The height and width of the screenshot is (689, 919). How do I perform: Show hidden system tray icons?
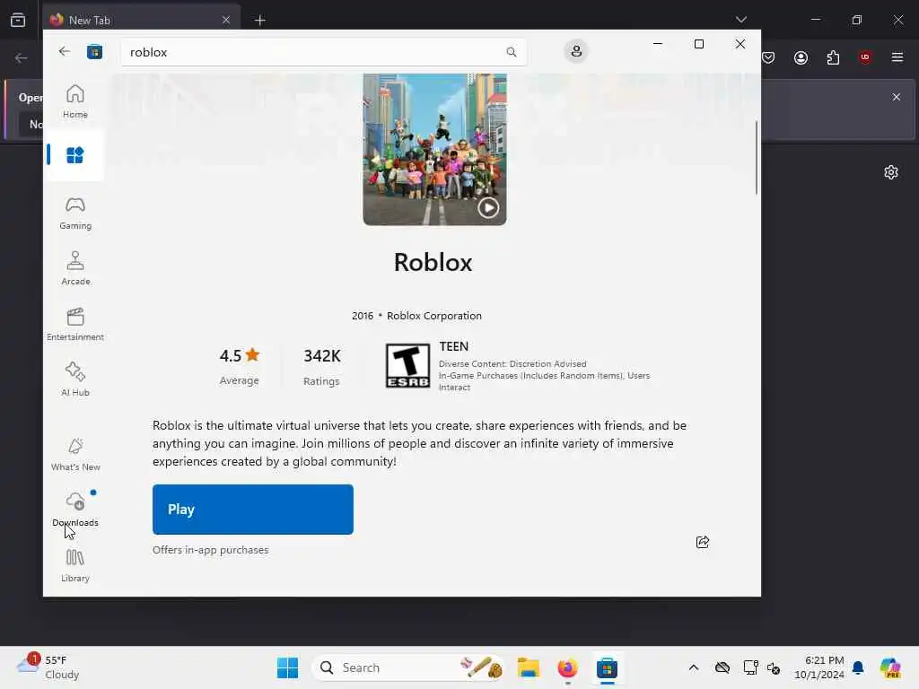pos(694,667)
